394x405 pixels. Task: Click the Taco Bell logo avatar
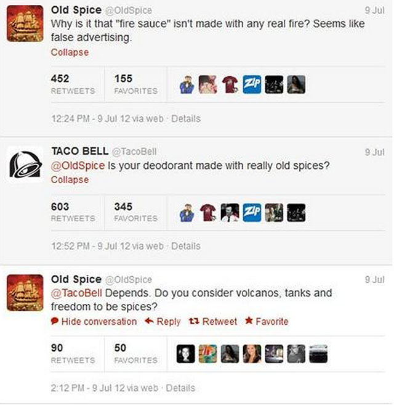25,165
